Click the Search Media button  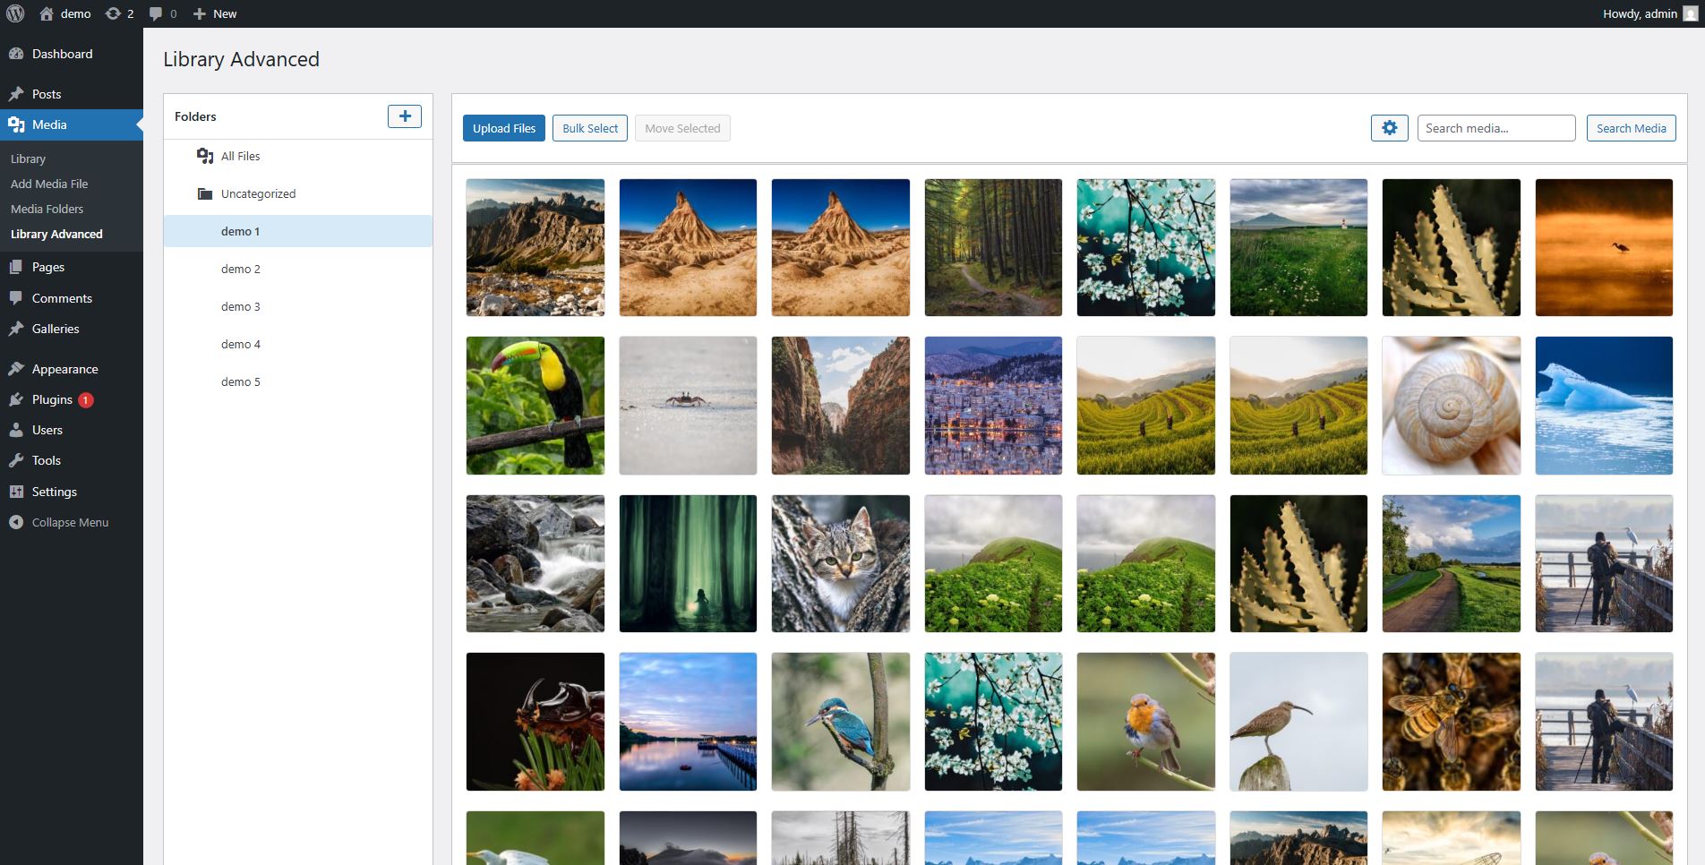[1631, 127]
